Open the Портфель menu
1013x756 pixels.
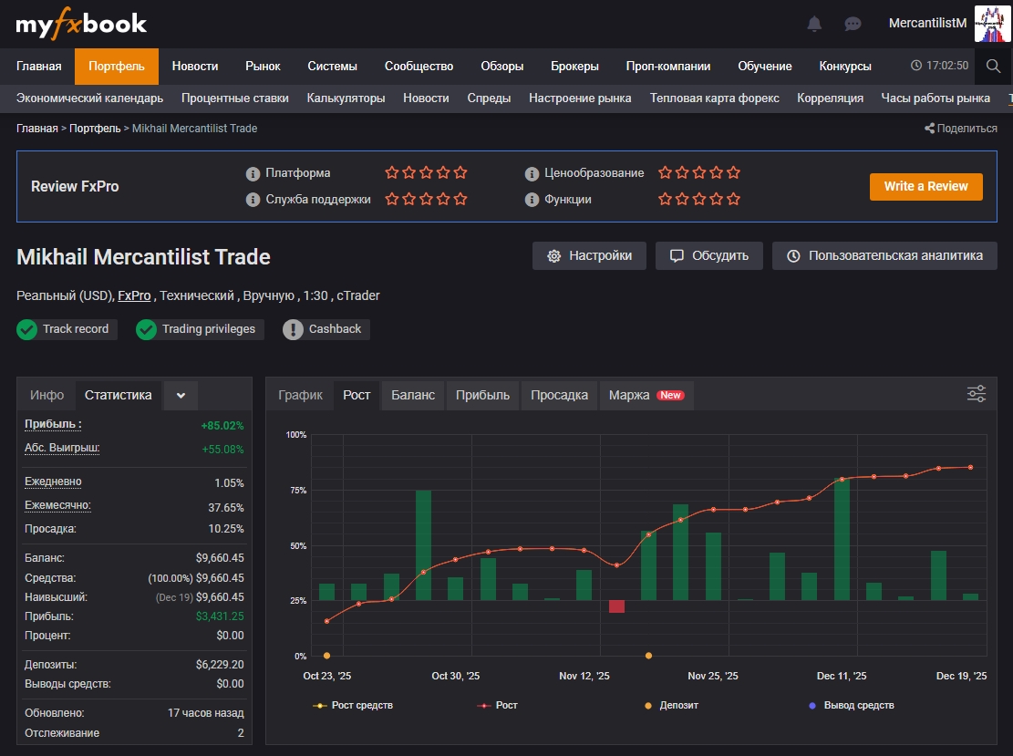click(x=117, y=66)
